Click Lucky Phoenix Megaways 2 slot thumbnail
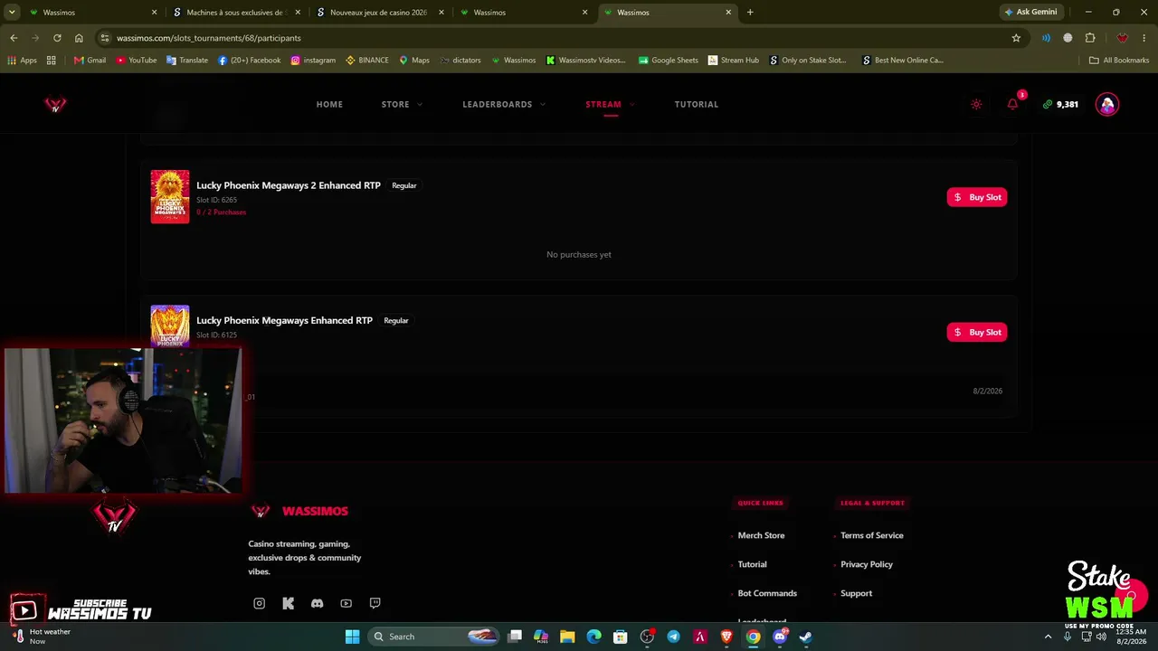Image resolution: width=1158 pixels, height=651 pixels. pos(170,196)
